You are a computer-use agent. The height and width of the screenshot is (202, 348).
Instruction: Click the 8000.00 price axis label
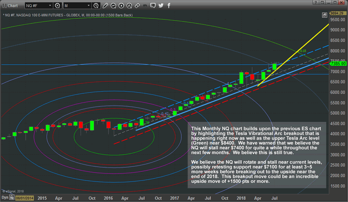[x=338, y=51]
